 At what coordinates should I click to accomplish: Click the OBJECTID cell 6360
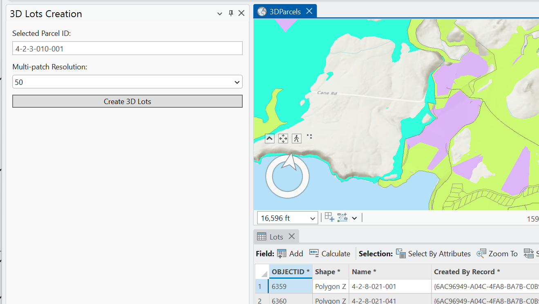tap(291, 299)
